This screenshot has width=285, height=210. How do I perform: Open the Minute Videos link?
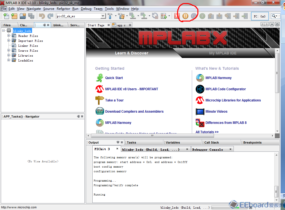[216, 112]
